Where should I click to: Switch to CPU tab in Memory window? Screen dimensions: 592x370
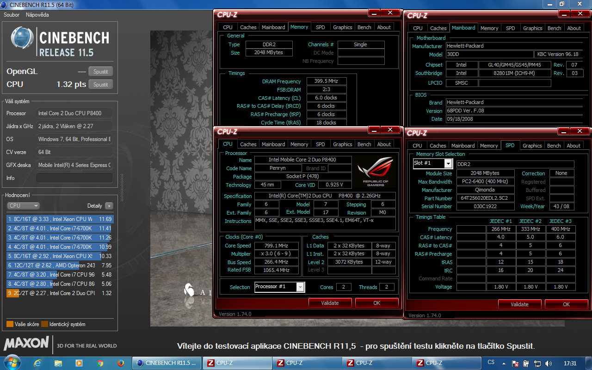(x=228, y=27)
